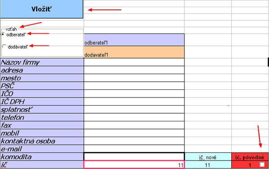Click the IČO input cell
Viewport: 269px width, 169px height.
[x=134, y=93]
